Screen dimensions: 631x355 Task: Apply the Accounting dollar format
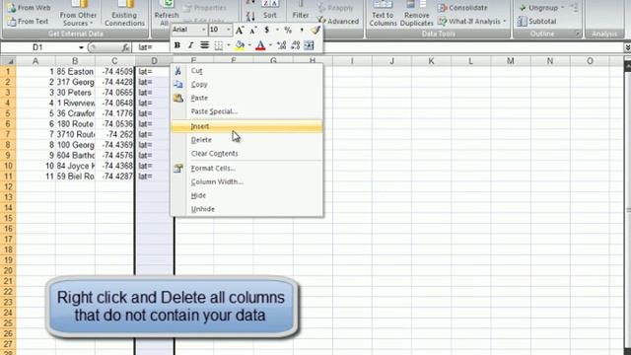(266, 30)
